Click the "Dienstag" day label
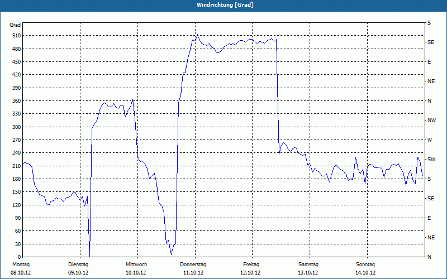Screen dimensions: 447x279 coord(78,264)
